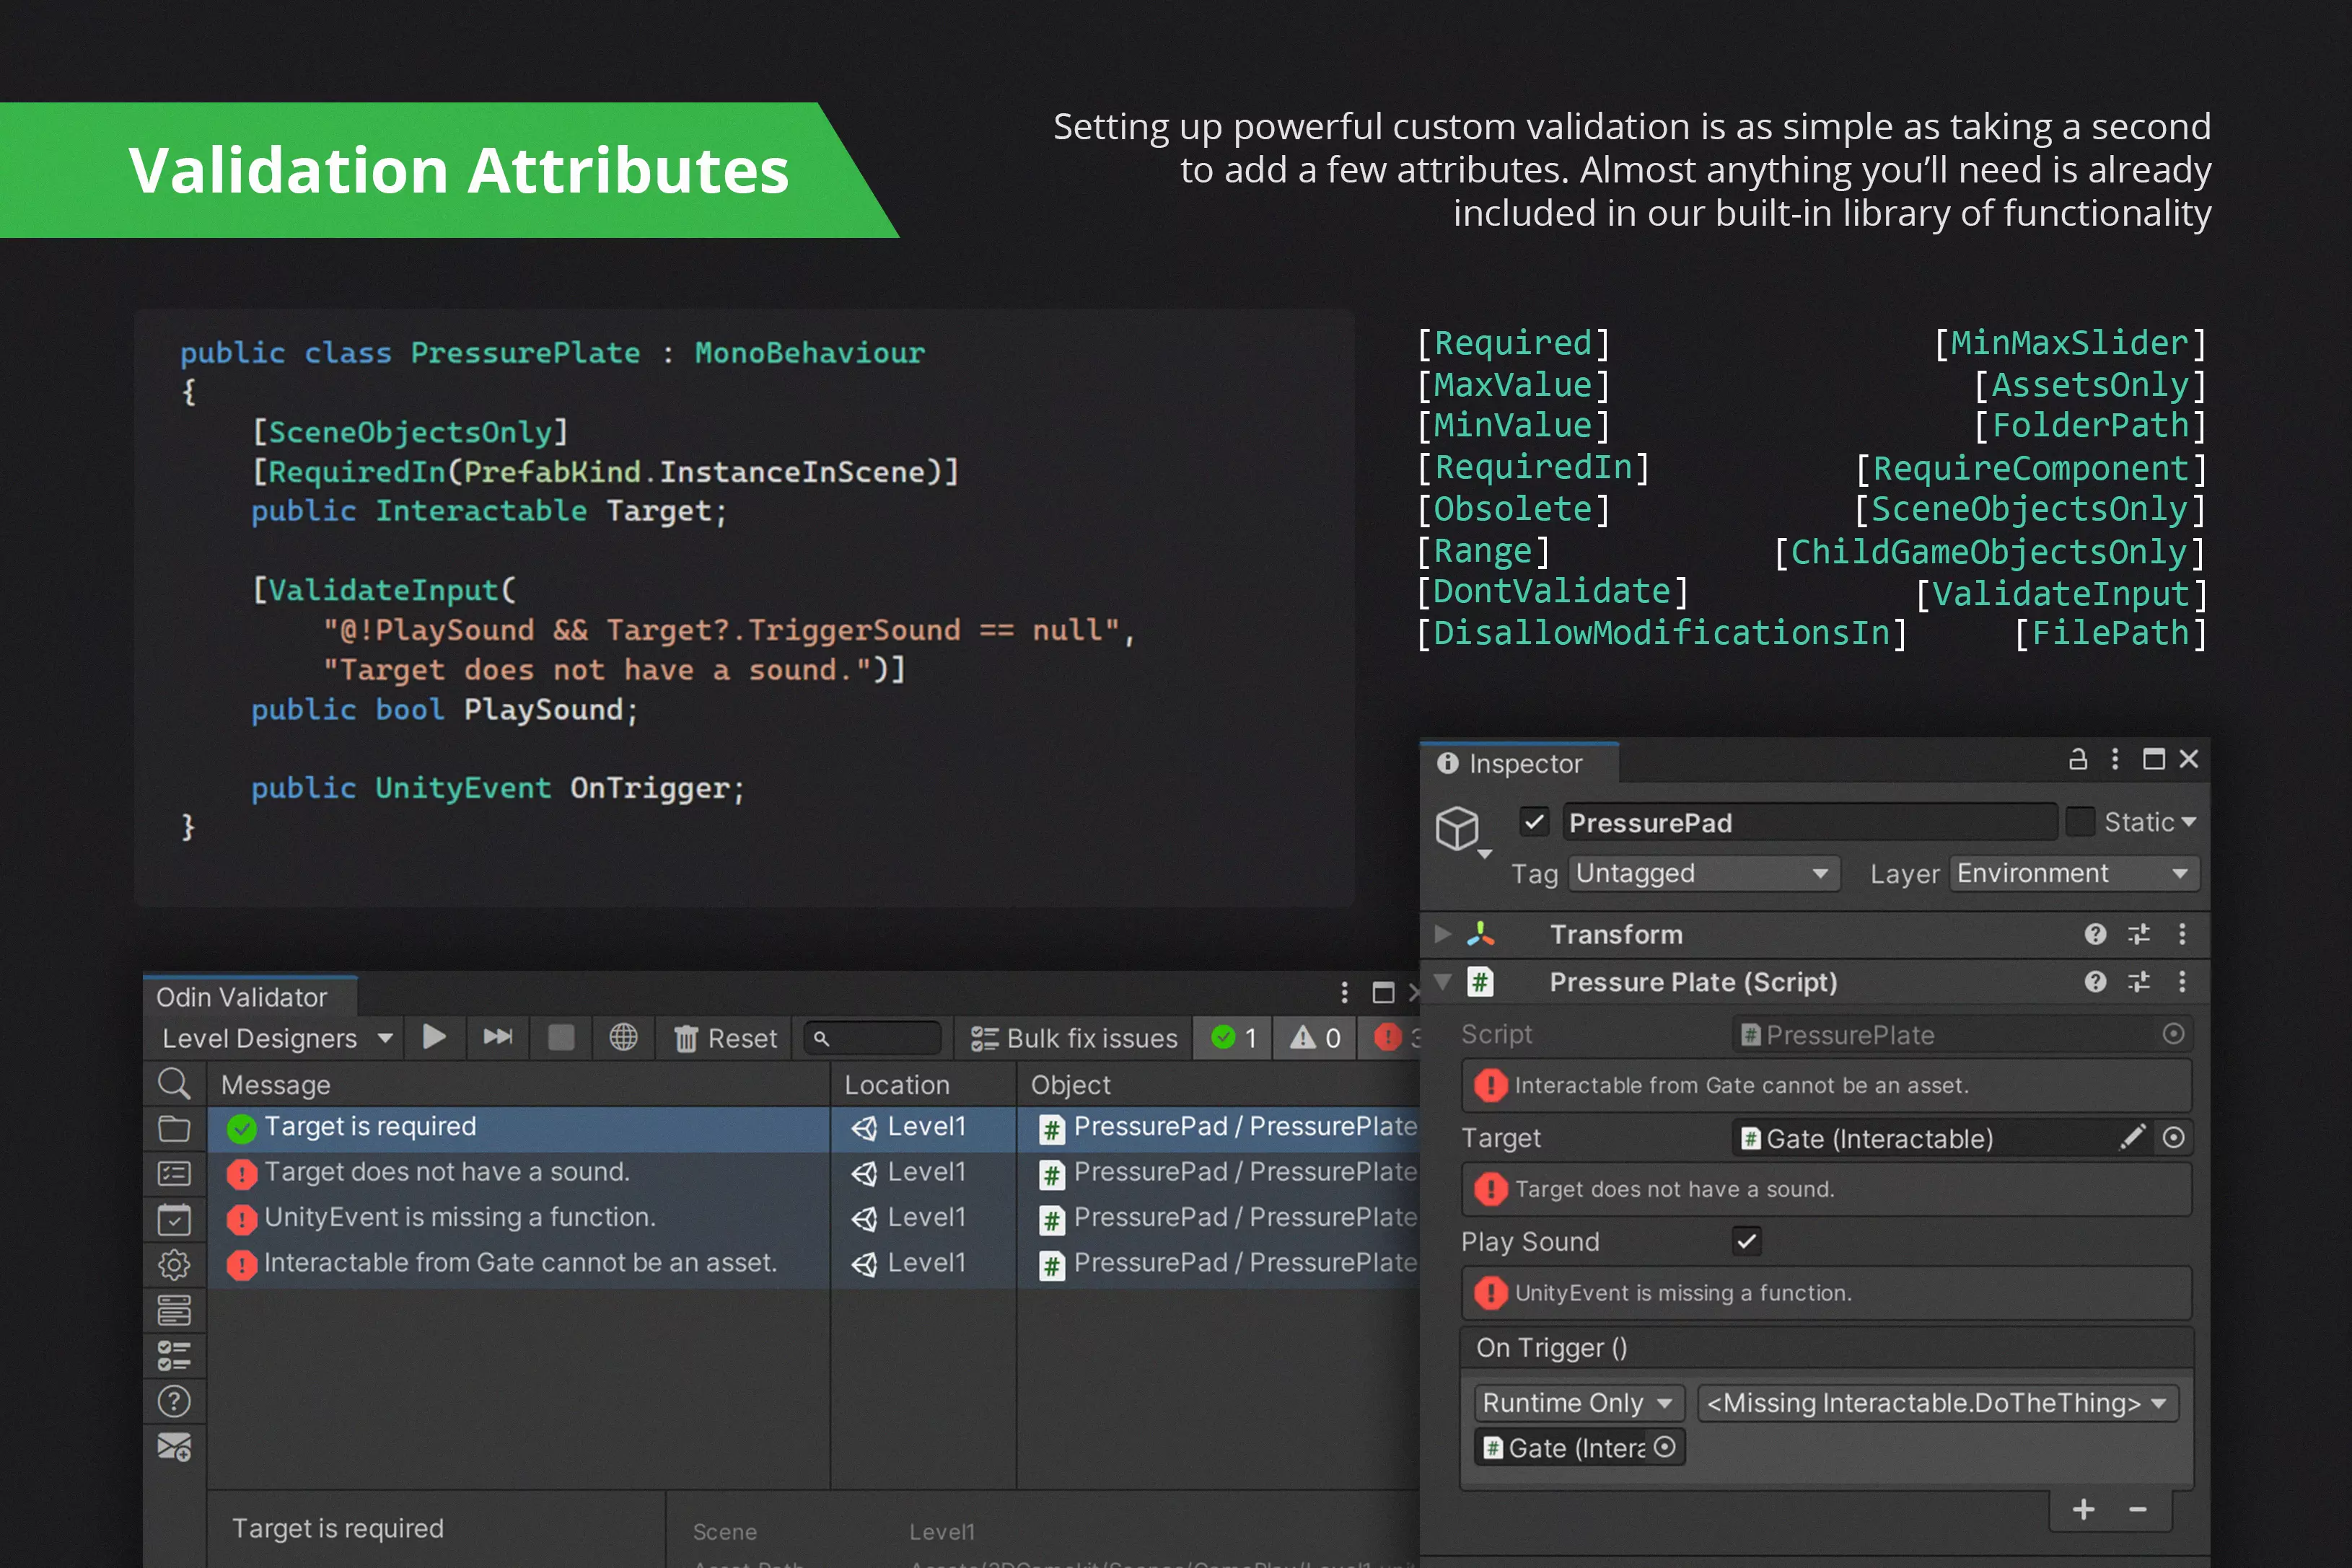Image resolution: width=2352 pixels, height=1568 pixels.
Task: Open Pressure Plate presets slider icon
Action: pyautogui.click(x=2139, y=981)
